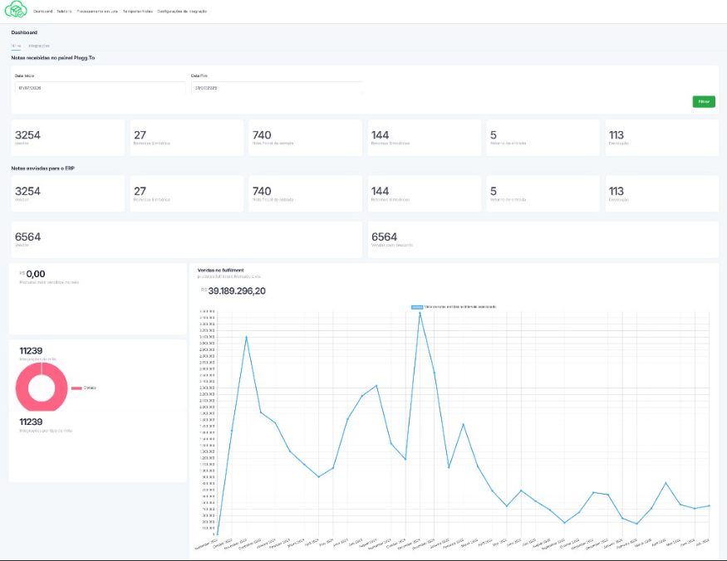Click the 6564 Vendas com desconto card
727x561 pixels.
point(543,240)
